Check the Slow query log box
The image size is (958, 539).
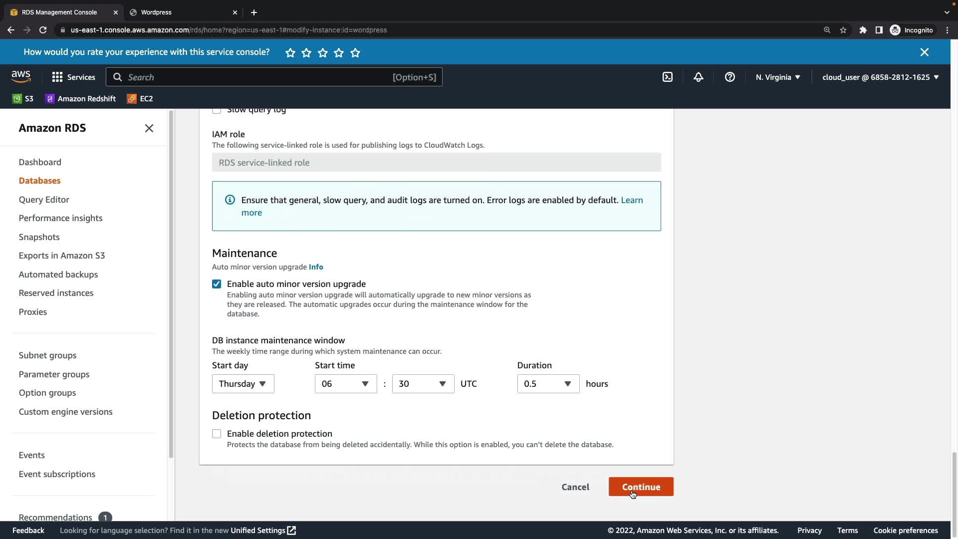coord(217,110)
